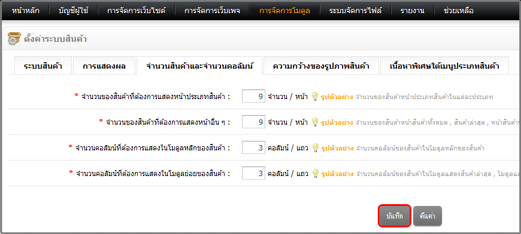Open รูปตัวอย่าง link for category products row
This screenshot has height=234, width=521.
click(337, 97)
